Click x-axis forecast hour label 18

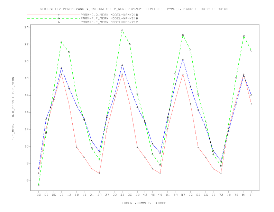(x=84, y=195)
